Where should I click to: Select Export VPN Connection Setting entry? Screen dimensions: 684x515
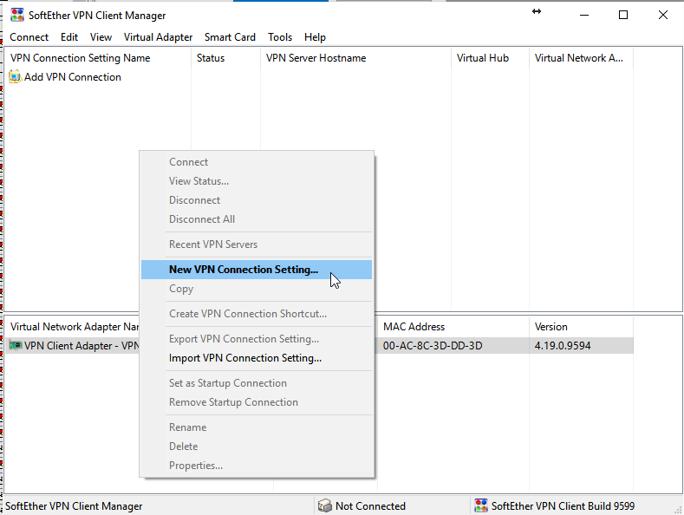click(257, 339)
